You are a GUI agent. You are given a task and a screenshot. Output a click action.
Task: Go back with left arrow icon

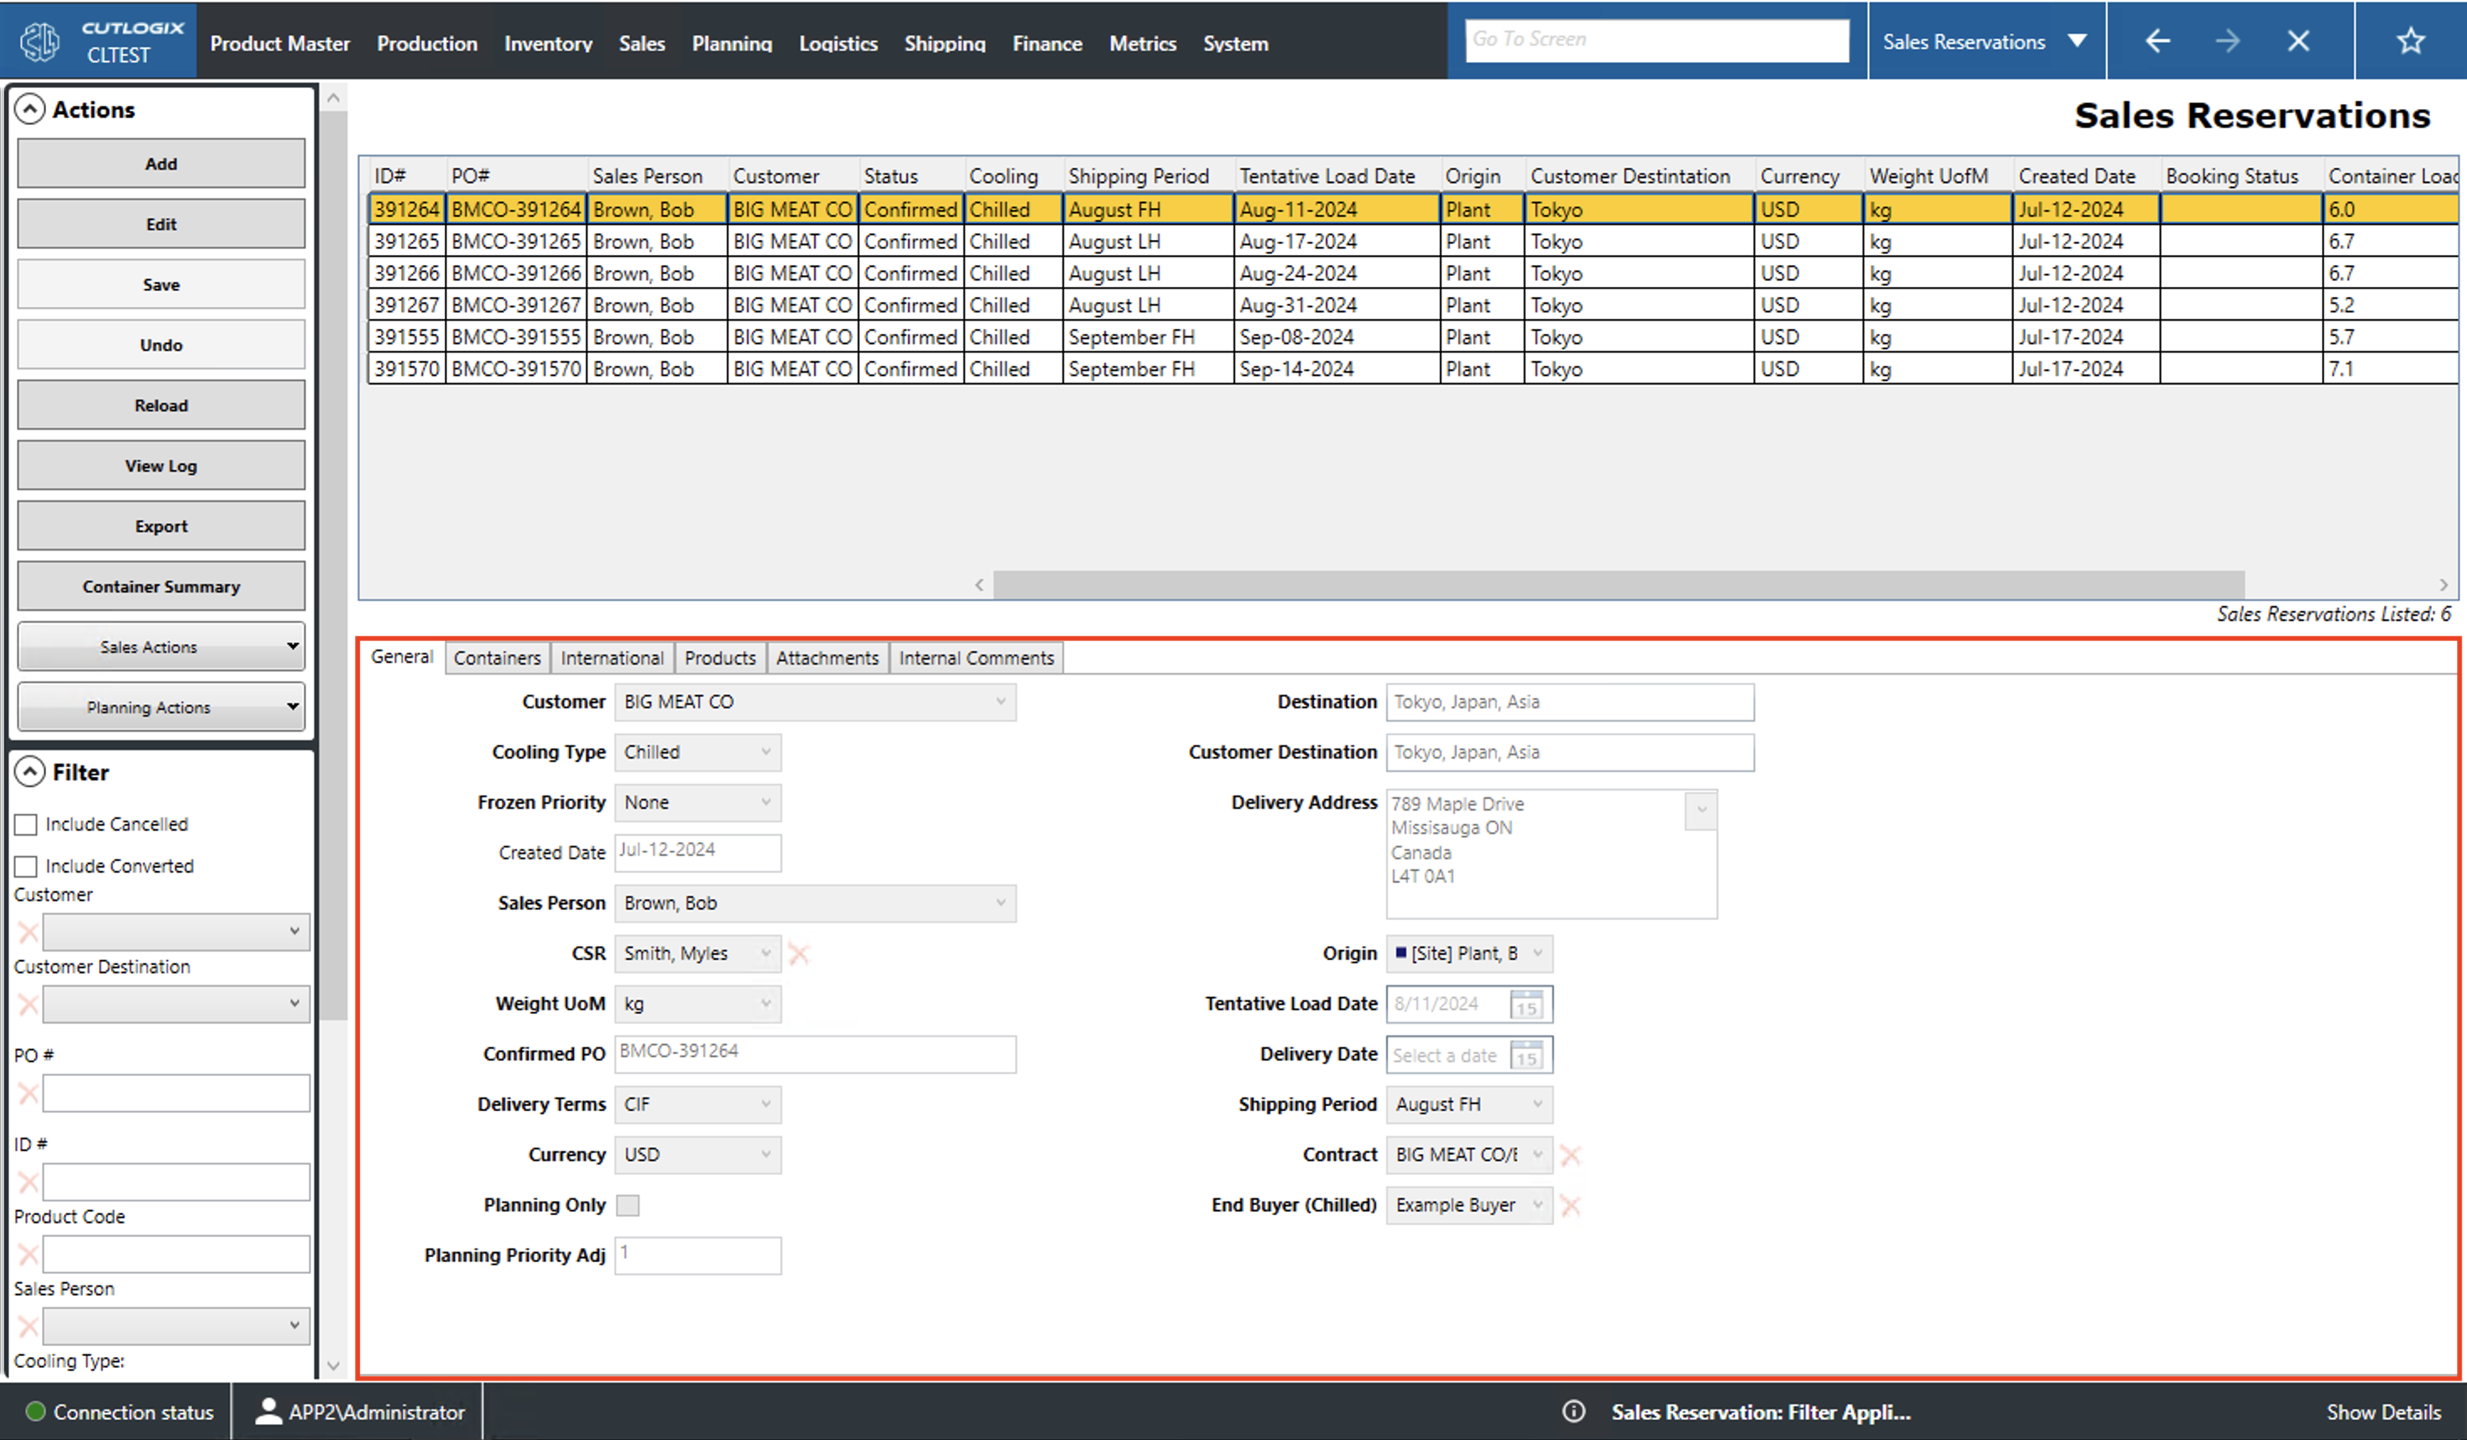[x=2157, y=41]
